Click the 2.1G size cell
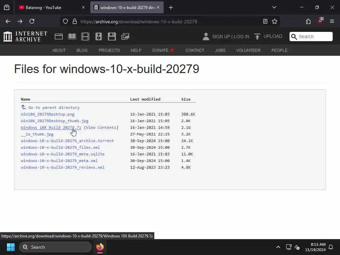Screen dimensions: 340x255 (186, 127)
